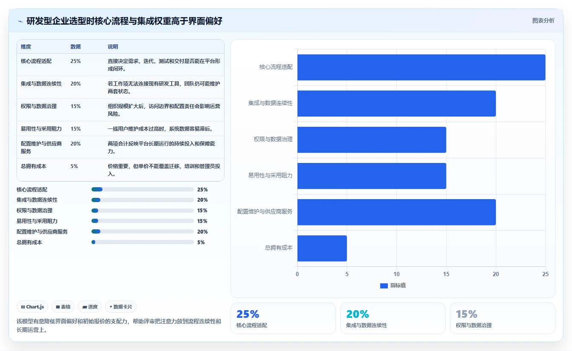Click the 易用性与采用阻力 chart bar
This screenshot has width=572, height=351.
coord(372,176)
